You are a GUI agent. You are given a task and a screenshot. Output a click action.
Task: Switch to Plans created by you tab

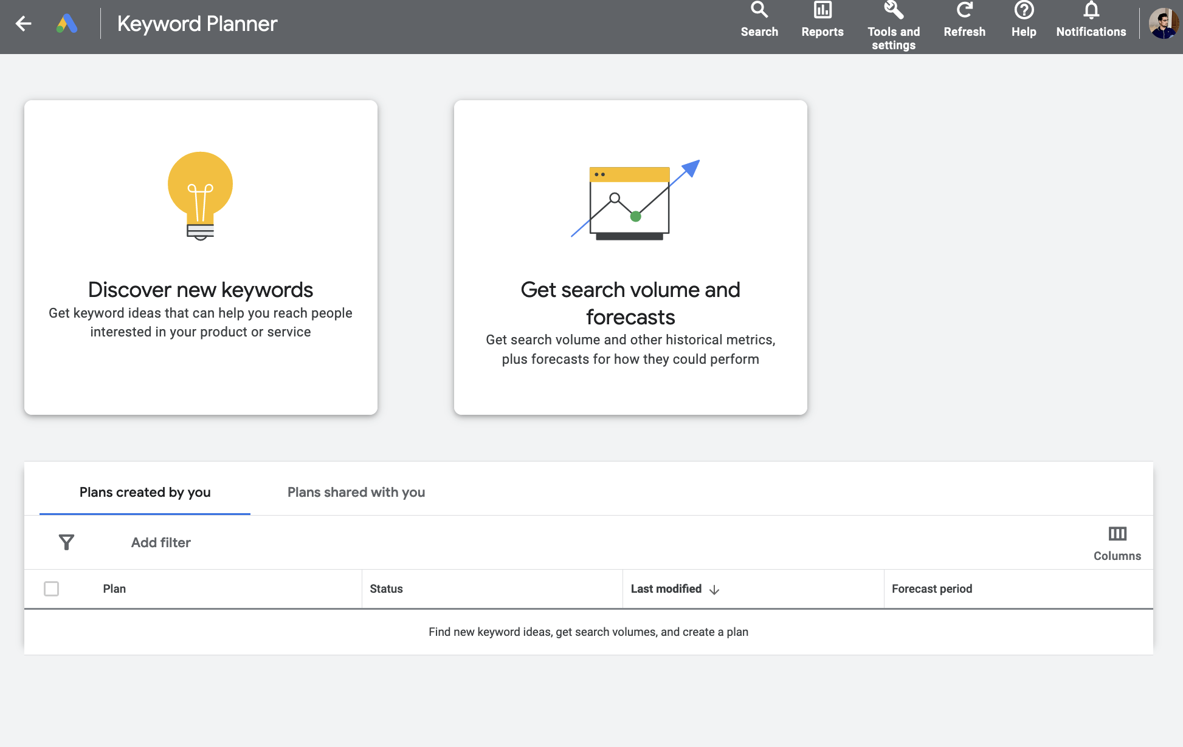point(145,492)
